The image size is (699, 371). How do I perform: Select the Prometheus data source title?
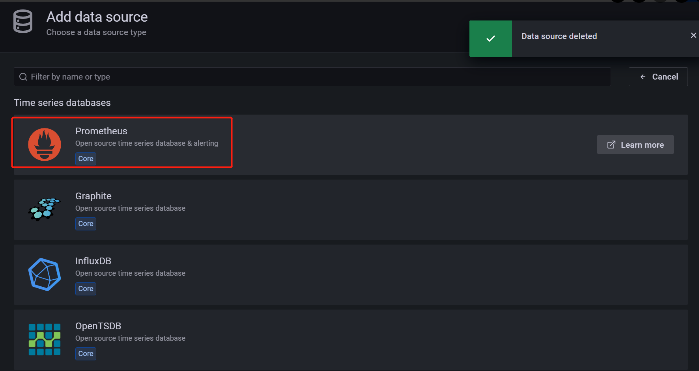coord(101,131)
